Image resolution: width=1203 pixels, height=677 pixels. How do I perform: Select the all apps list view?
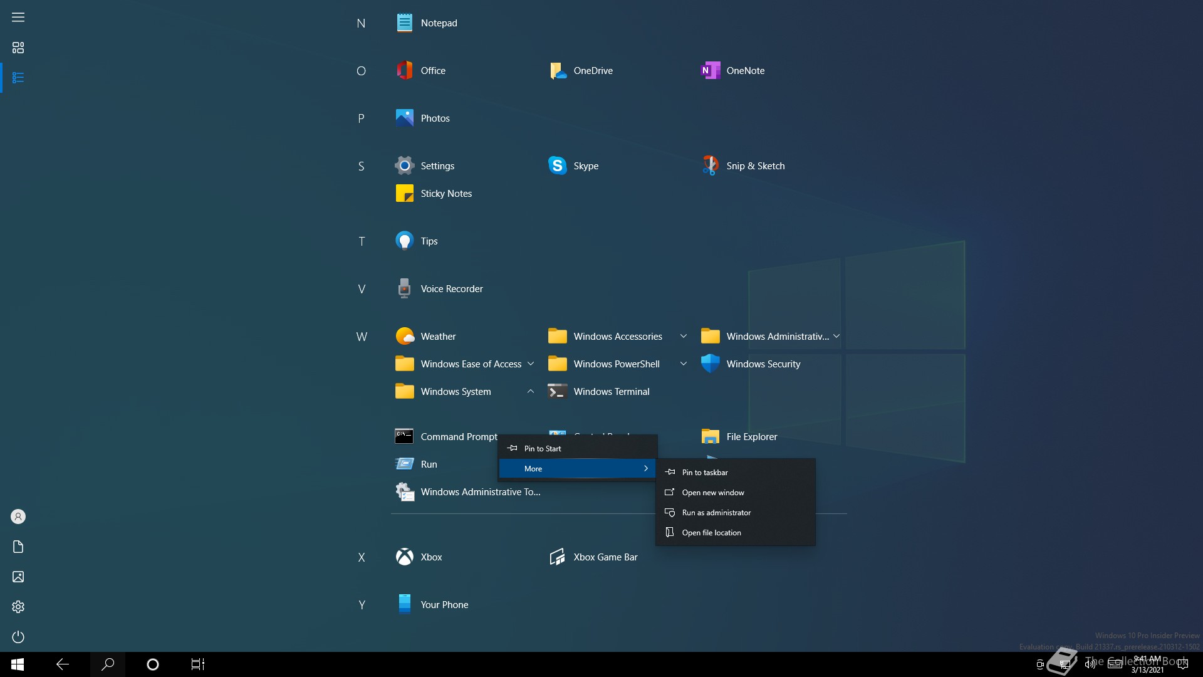click(x=18, y=78)
